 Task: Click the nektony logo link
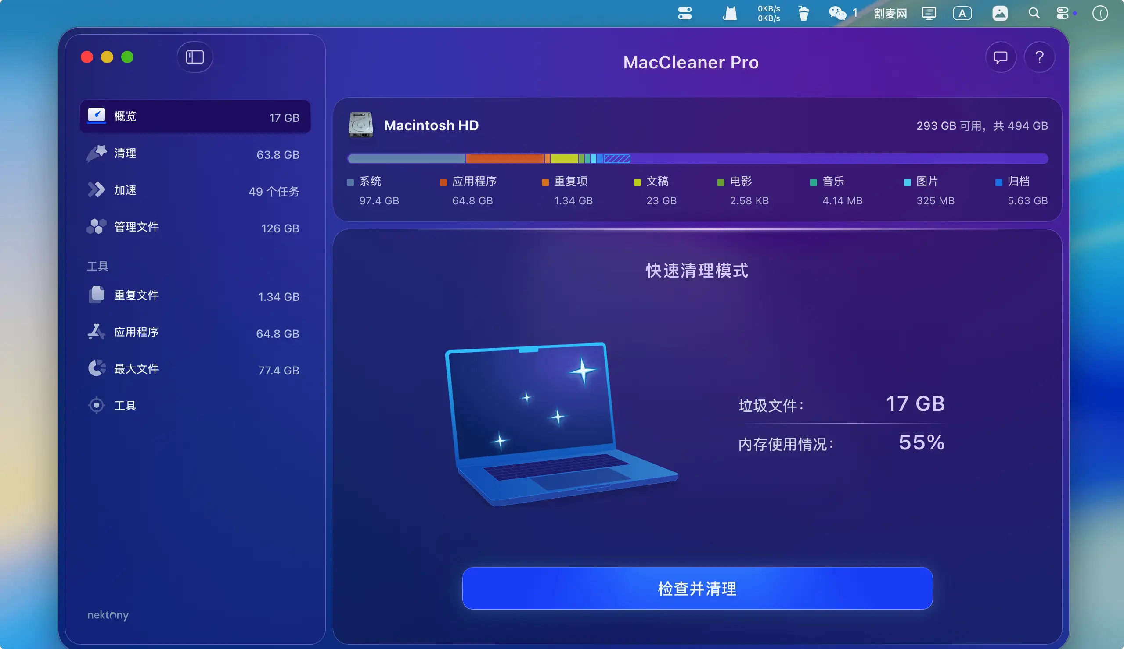108,615
